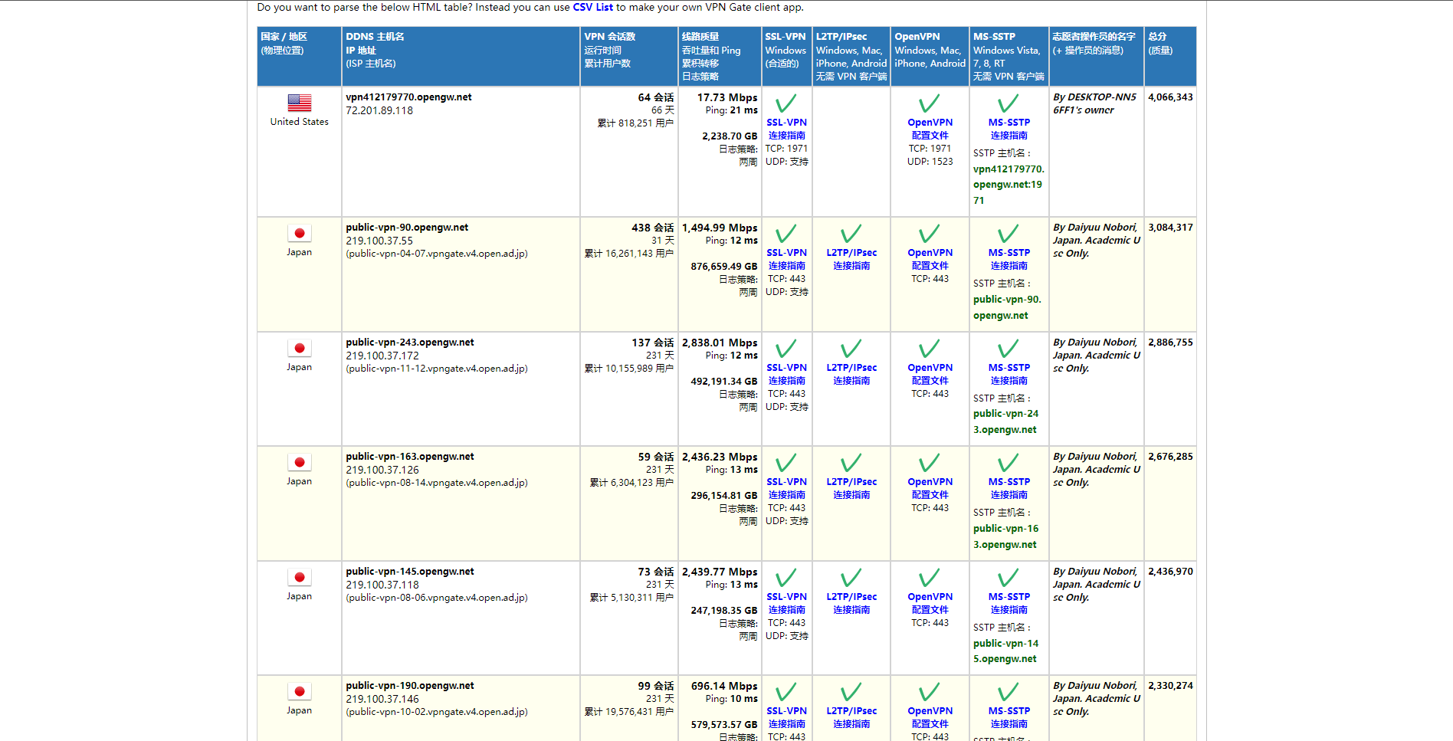This screenshot has height=741, width=1453.
Task: Click the United States flag icon
Action: [300, 103]
